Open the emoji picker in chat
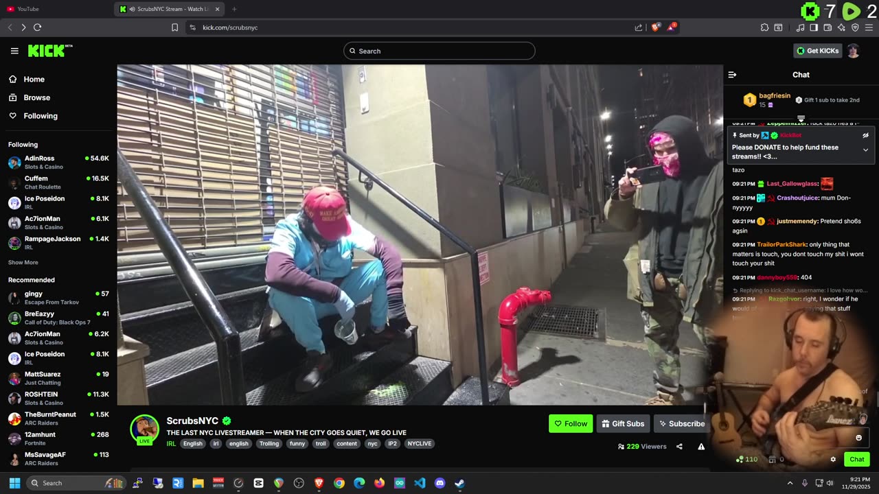The width and height of the screenshot is (879, 494). (858, 438)
